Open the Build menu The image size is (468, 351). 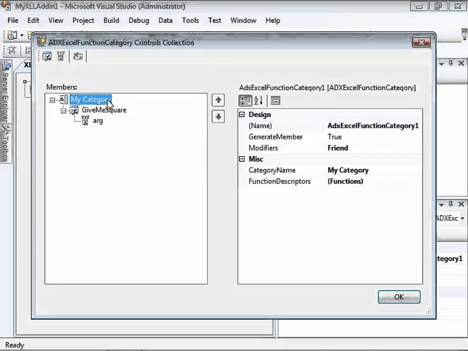[x=111, y=20]
